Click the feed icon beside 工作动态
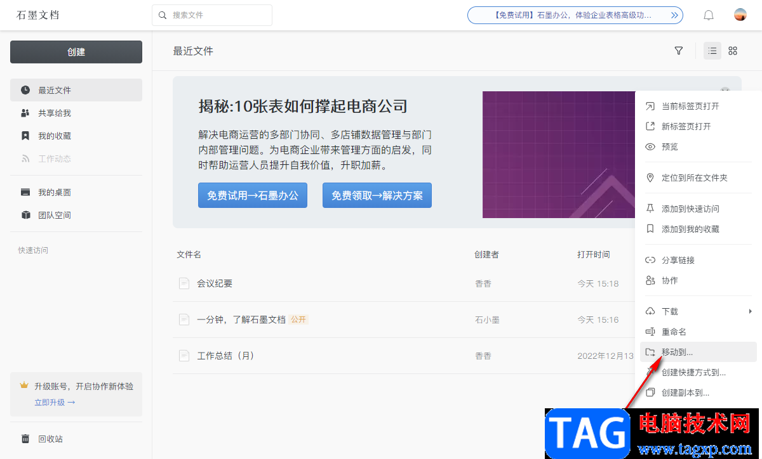Screen dimensions: 762x459 coord(25,158)
